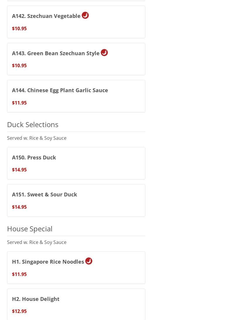Select A143. Green Bean Szechuan Style
Screen dimensions: 230x320
56,53
